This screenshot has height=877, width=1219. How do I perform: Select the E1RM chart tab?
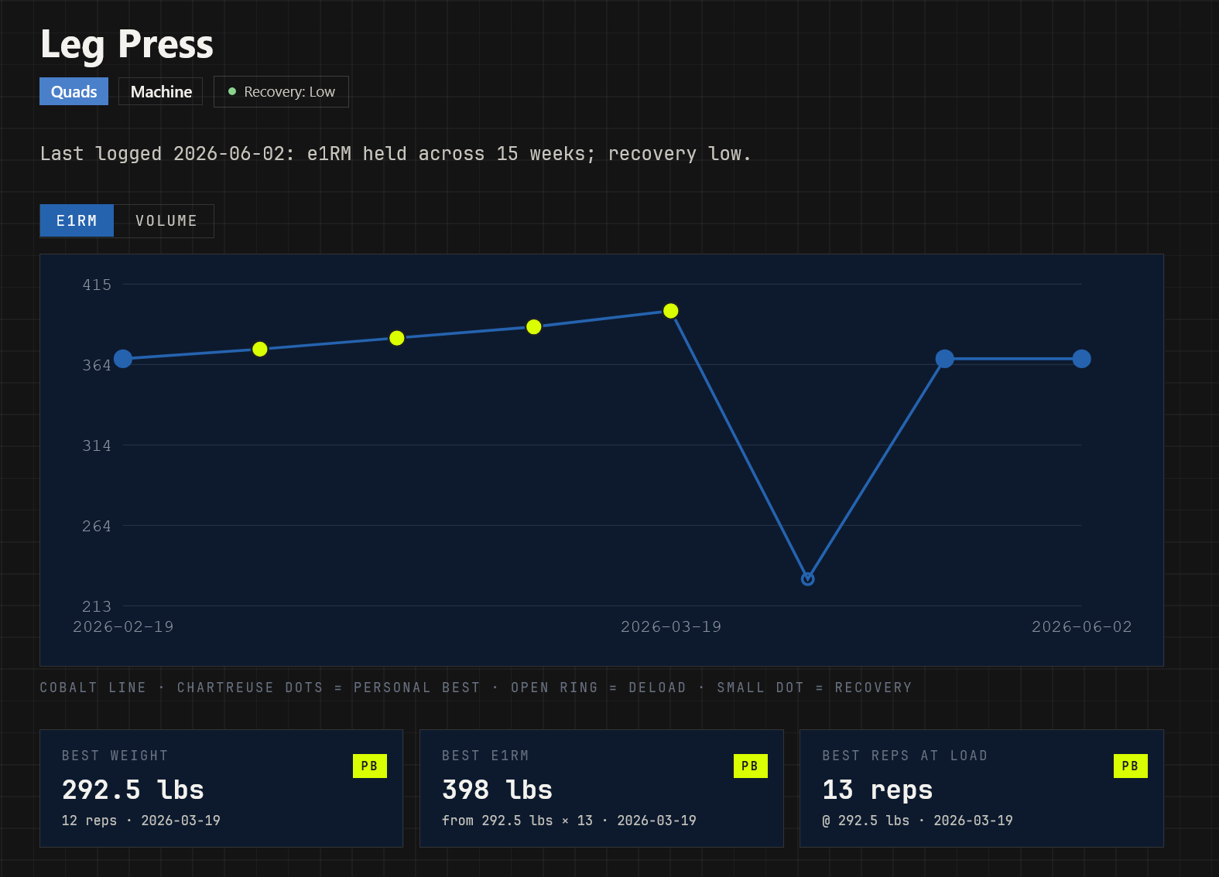pos(77,221)
